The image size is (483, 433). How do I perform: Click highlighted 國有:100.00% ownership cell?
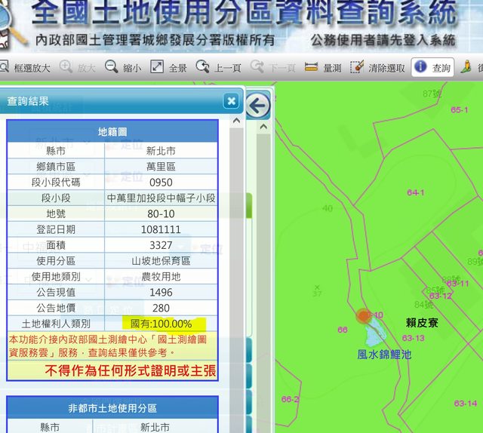(161, 324)
